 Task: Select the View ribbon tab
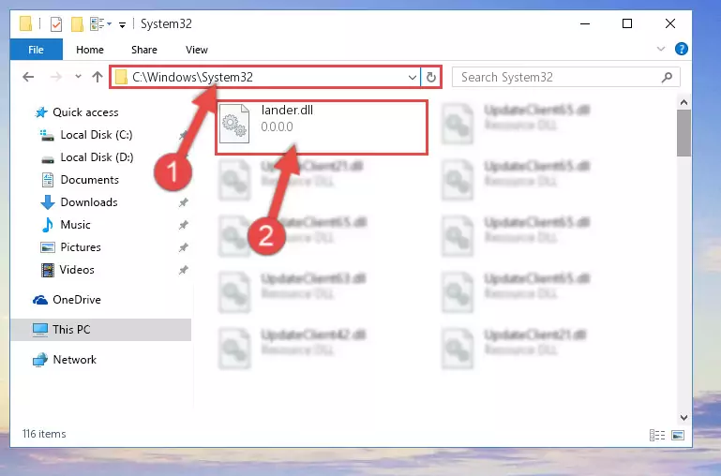tap(196, 50)
